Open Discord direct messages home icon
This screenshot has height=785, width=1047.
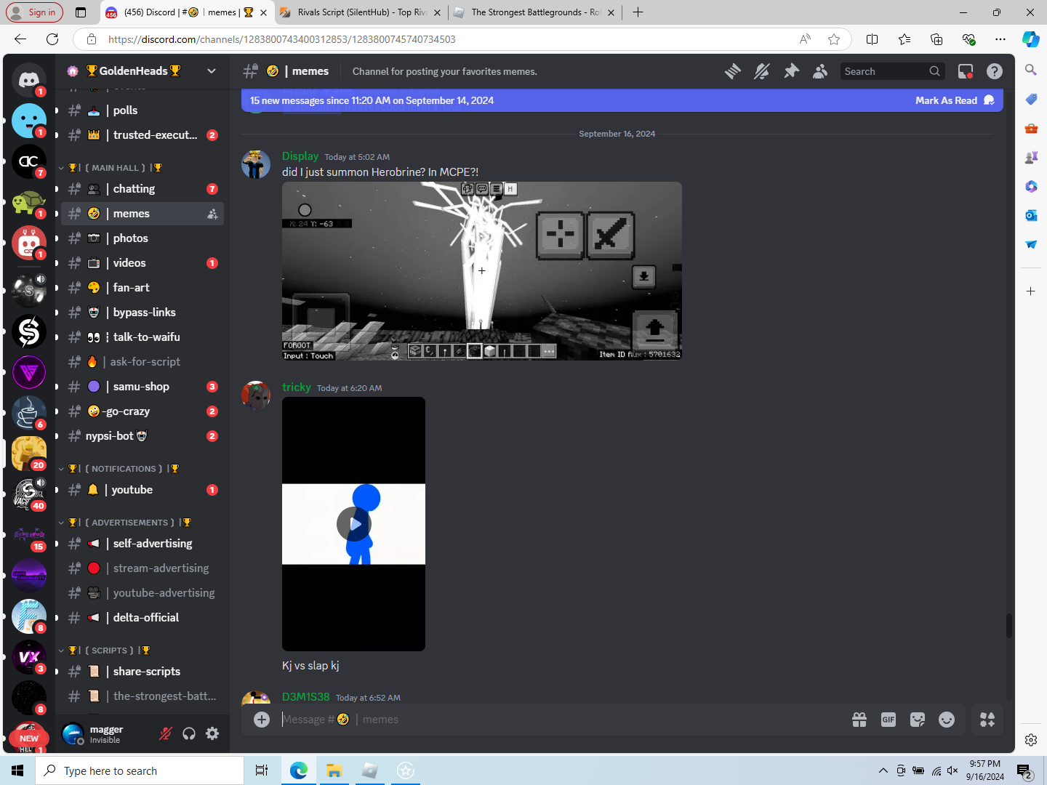(29, 79)
